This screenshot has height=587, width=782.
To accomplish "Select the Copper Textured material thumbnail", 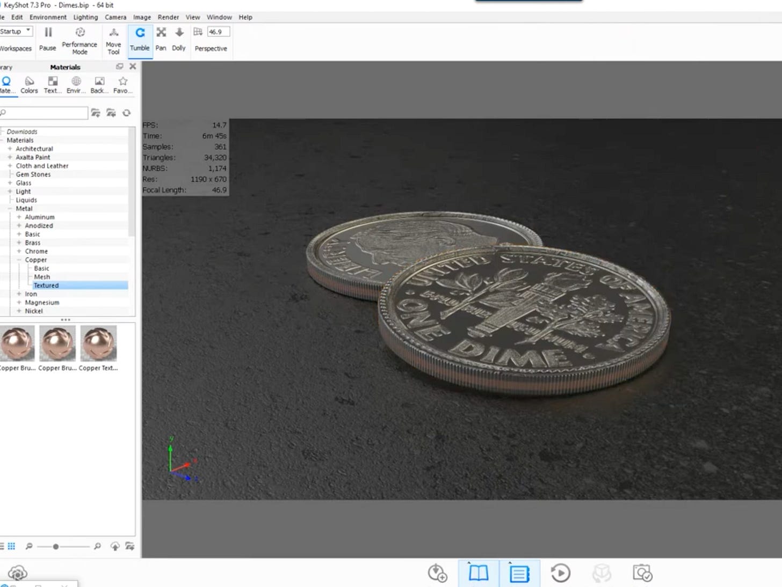I will pyautogui.click(x=99, y=343).
